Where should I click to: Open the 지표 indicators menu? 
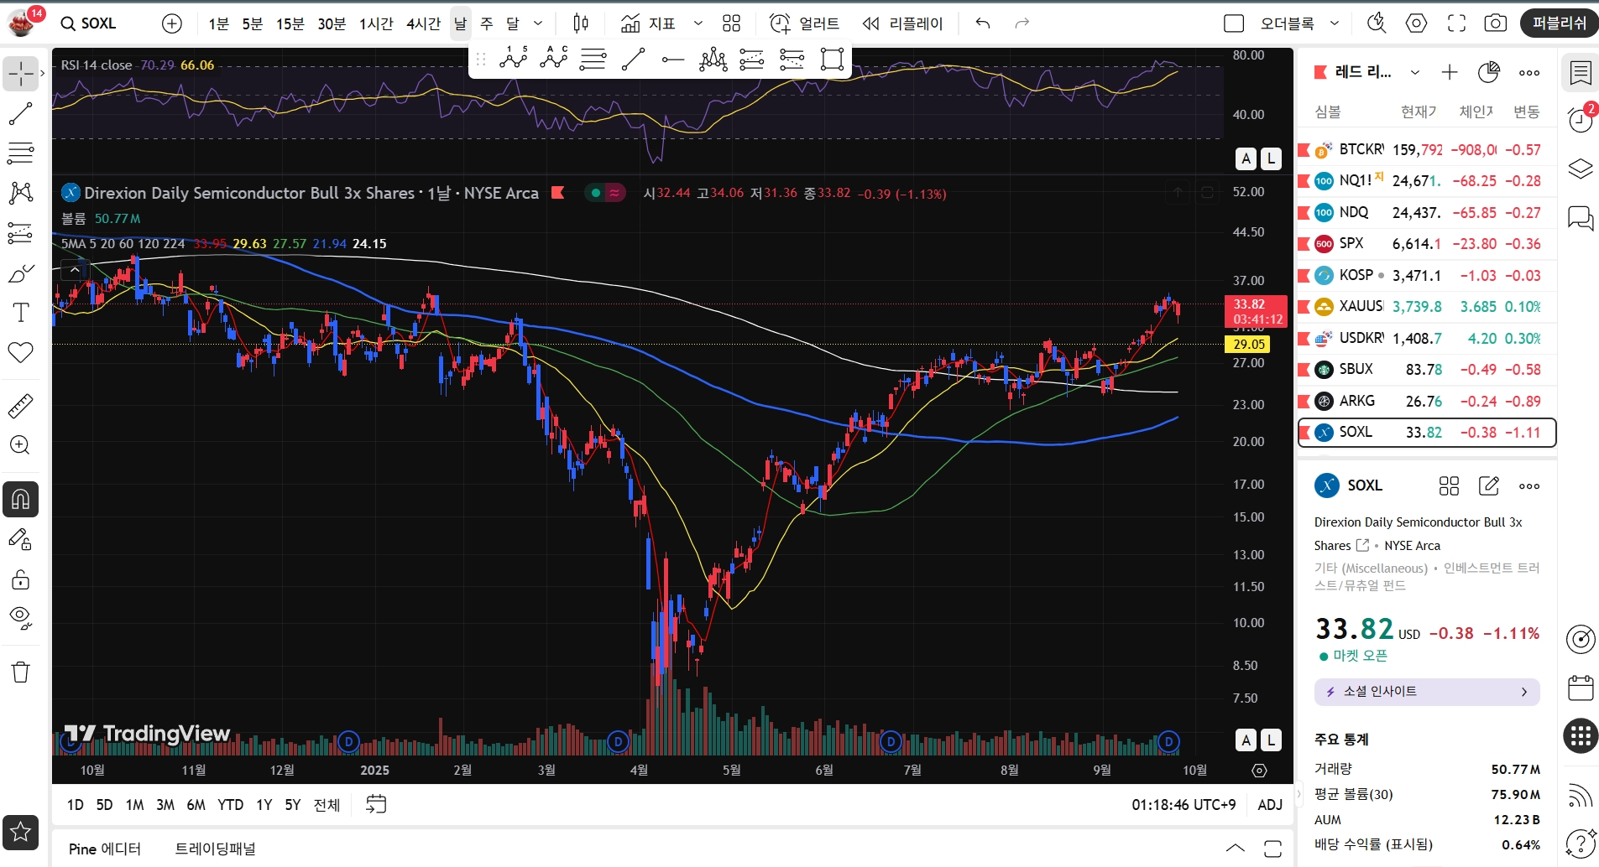pyautogui.click(x=648, y=23)
